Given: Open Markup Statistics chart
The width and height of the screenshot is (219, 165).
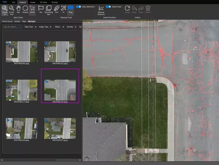Looking at the screenshot, I should 101,10.
